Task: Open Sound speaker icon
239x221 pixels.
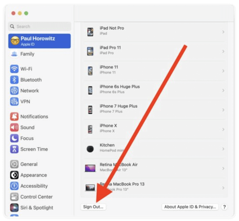Action: (14, 127)
